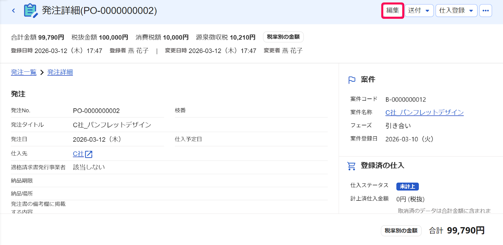Open the 編集 edit button

pos(393,10)
